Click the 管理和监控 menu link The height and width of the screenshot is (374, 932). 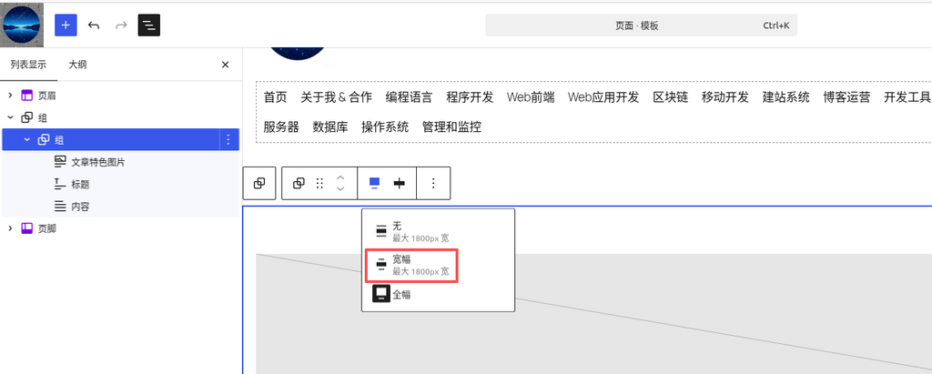[451, 126]
